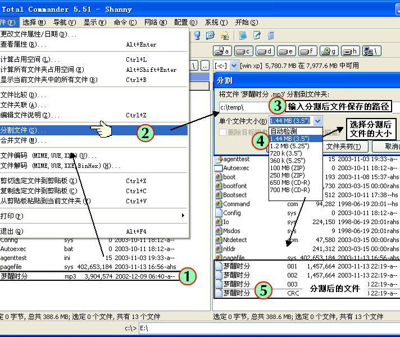Click the notepad edit toolbar icon
Screen dimensions: 400x337
pyautogui.click(x=257, y=35)
